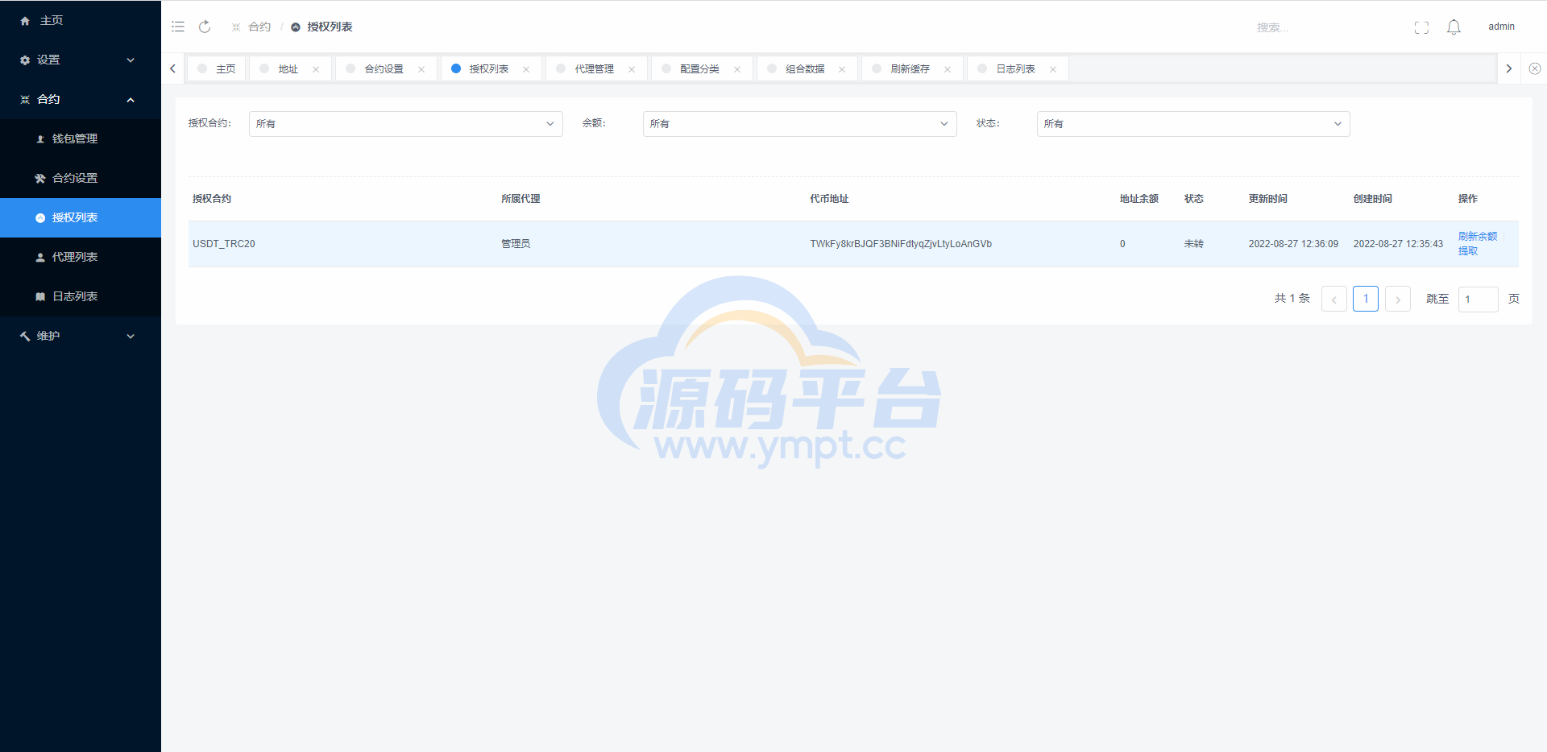Close the 组合数据 tab
The height and width of the screenshot is (752, 1547).
click(842, 69)
